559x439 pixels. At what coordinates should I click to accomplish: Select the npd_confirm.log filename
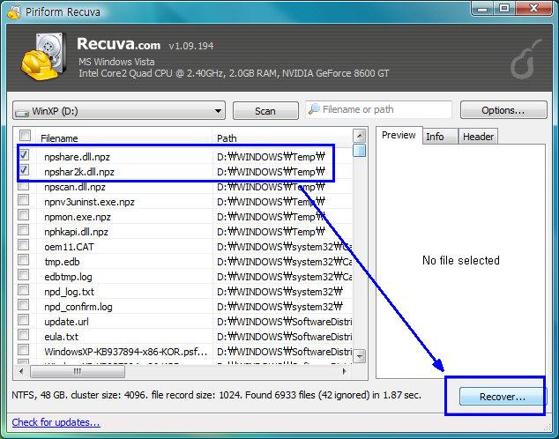pyautogui.click(x=78, y=307)
